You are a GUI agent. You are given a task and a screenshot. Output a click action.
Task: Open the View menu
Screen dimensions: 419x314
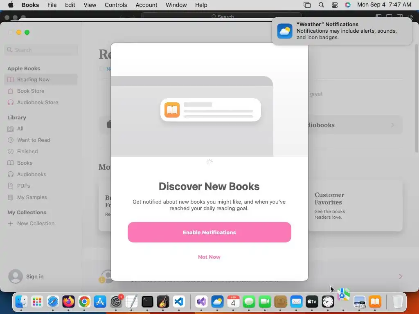90,5
